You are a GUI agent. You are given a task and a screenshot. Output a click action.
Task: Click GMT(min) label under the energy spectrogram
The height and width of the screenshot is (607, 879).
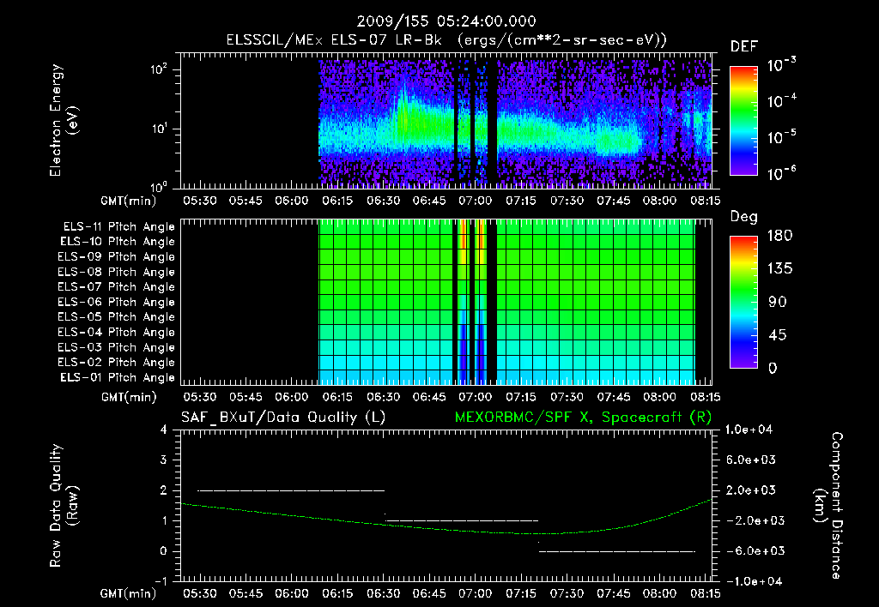(129, 201)
